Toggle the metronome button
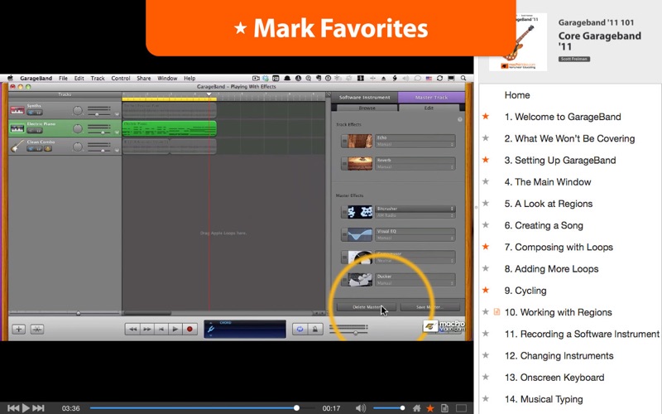 [315, 329]
